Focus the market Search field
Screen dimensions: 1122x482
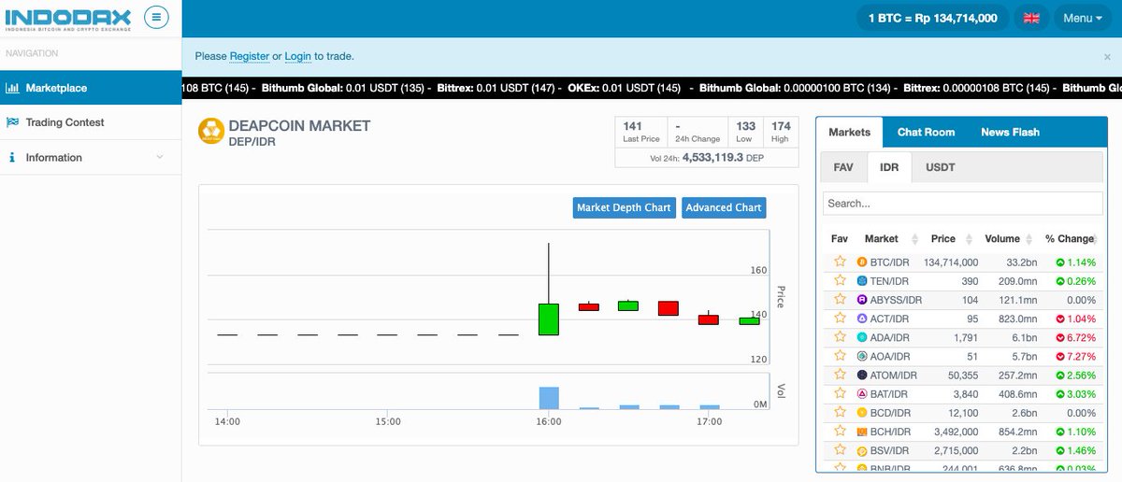click(962, 203)
